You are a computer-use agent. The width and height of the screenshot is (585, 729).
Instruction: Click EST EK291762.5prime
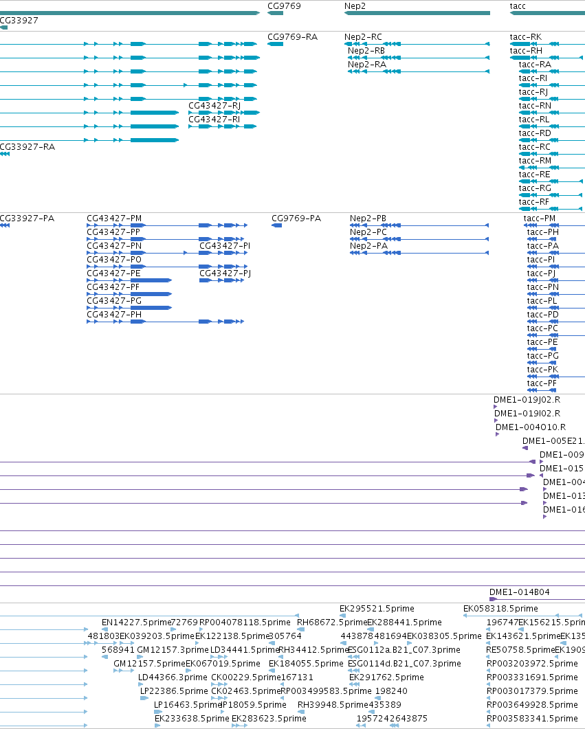pos(386,677)
